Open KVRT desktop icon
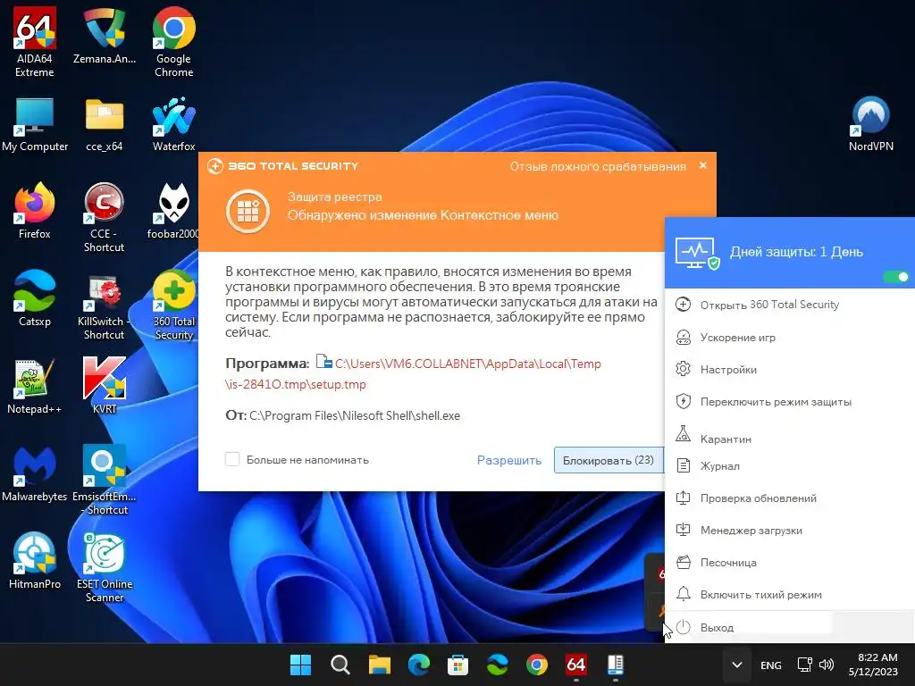Image resolution: width=915 pixels, height=686 pixels. [104, 386]
